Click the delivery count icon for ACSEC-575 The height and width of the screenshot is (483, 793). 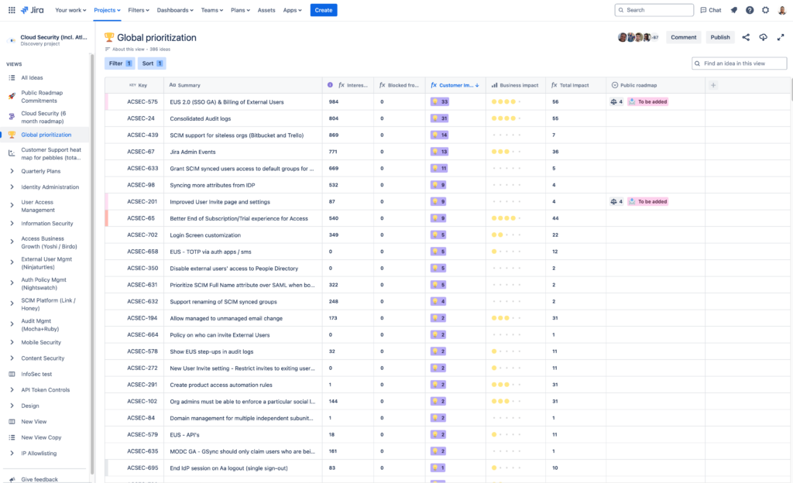coord(616,101)
